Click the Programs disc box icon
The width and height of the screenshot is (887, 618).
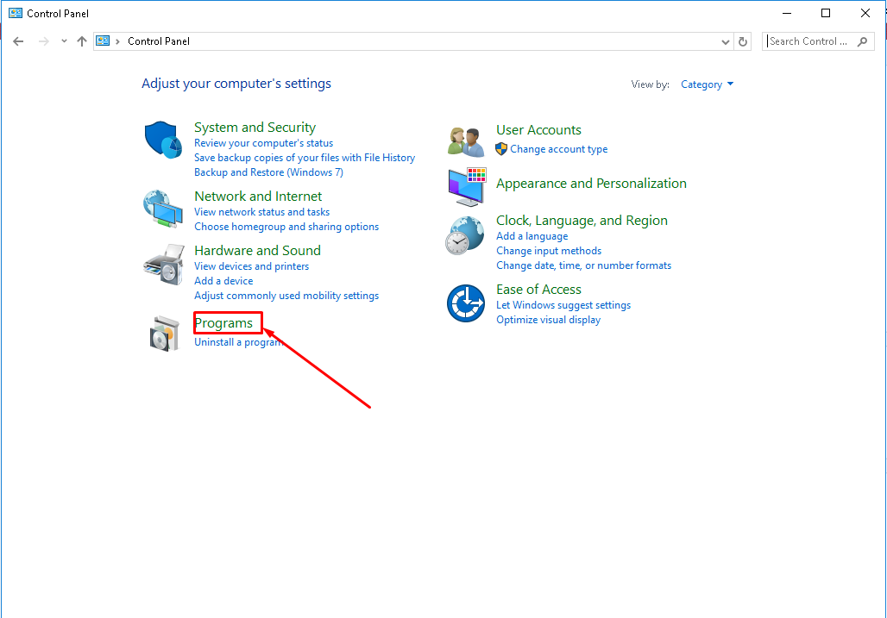[165, 334]
